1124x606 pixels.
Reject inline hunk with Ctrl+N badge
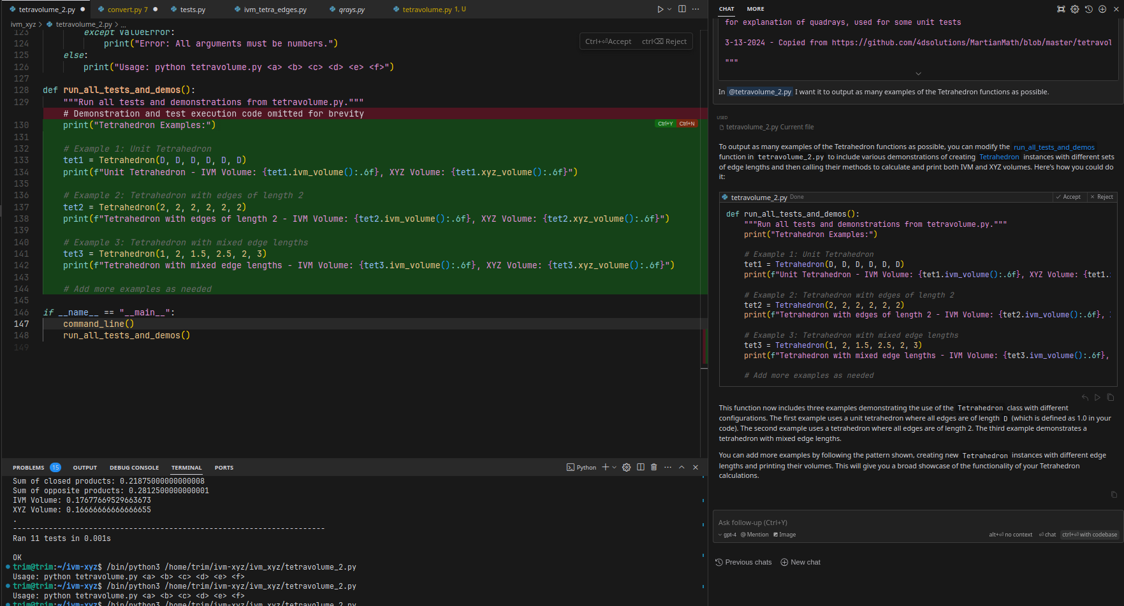687,124
